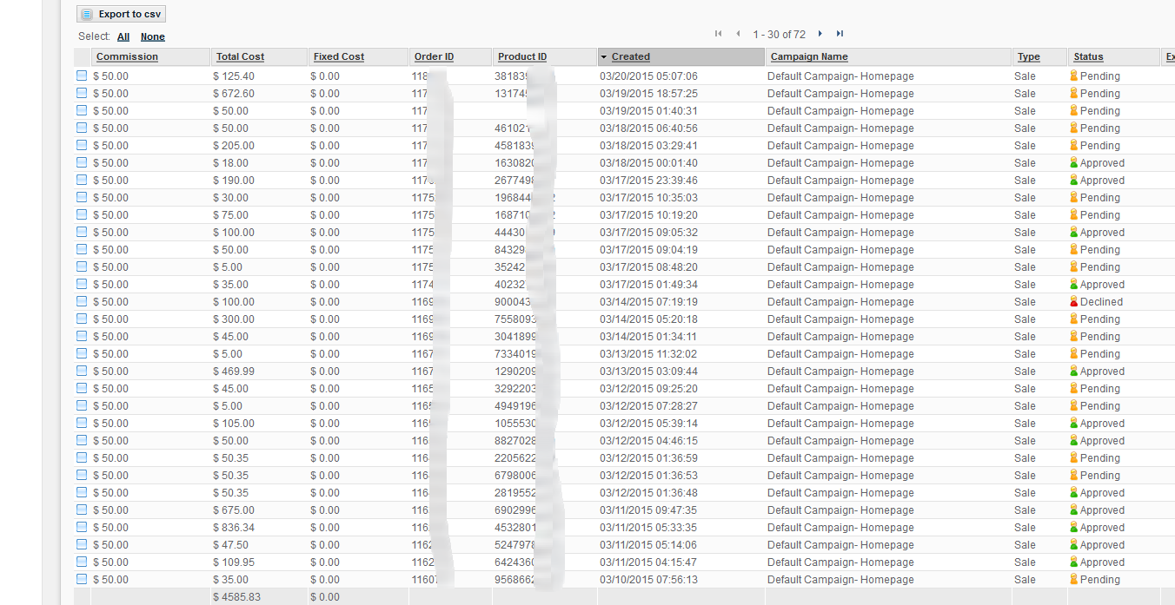The width and height of the screenshot is (1175, 605).
Task: Jump to the last page of results
Action: click(x=840, y=34)
